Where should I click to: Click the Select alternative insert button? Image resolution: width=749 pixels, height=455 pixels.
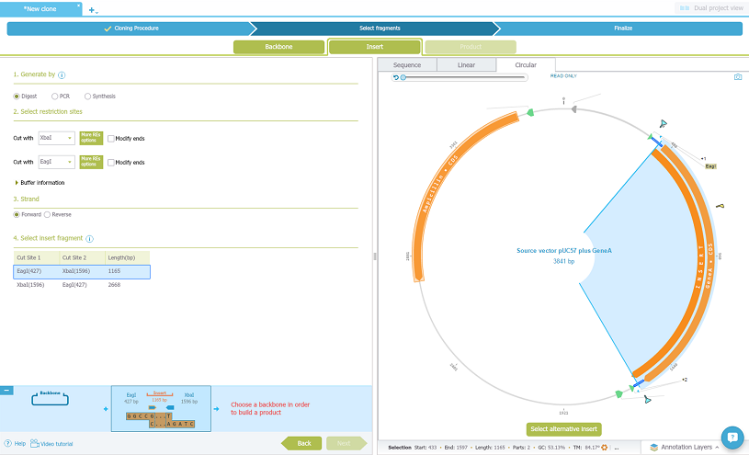563,429
